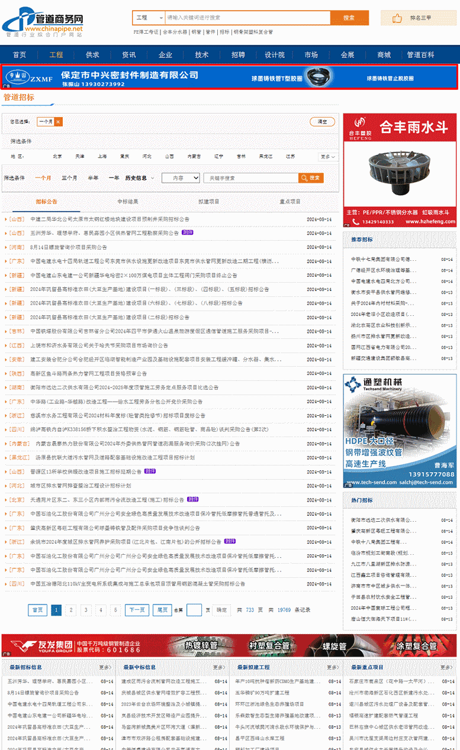Select the 一年 time range filter
The width and height of the screenshot is (460, 750).
click(x=114, y=178)
